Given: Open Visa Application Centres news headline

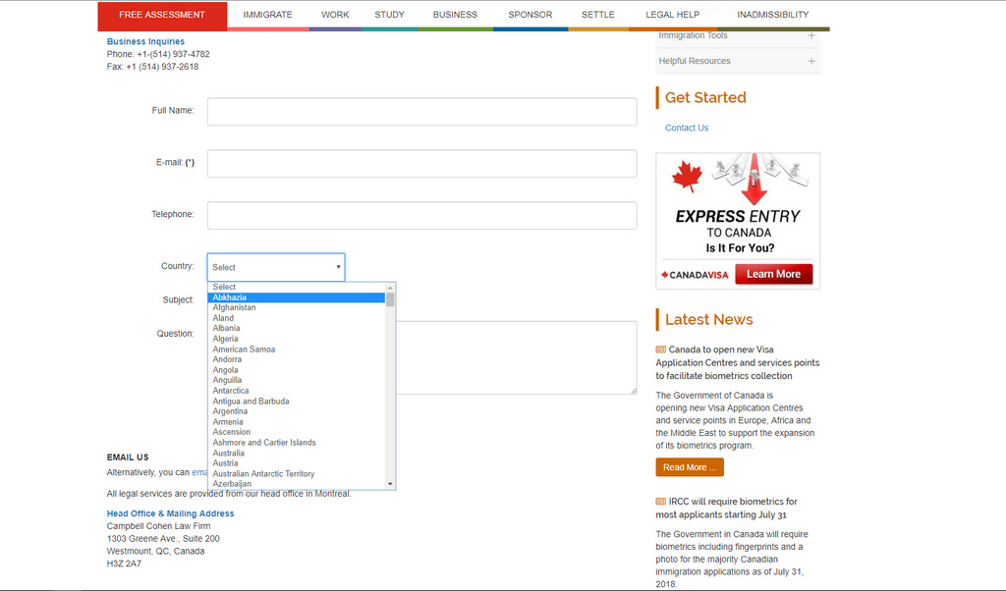Looking at the screenshot, I should (x=738, y=363).
